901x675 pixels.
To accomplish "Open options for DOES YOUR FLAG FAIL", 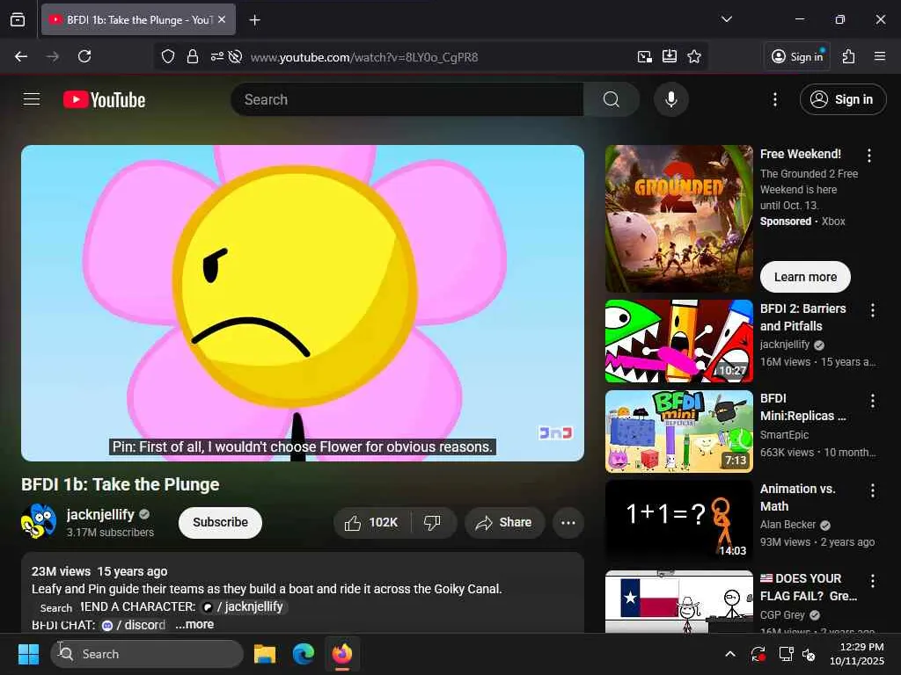I will click(872, 581).
